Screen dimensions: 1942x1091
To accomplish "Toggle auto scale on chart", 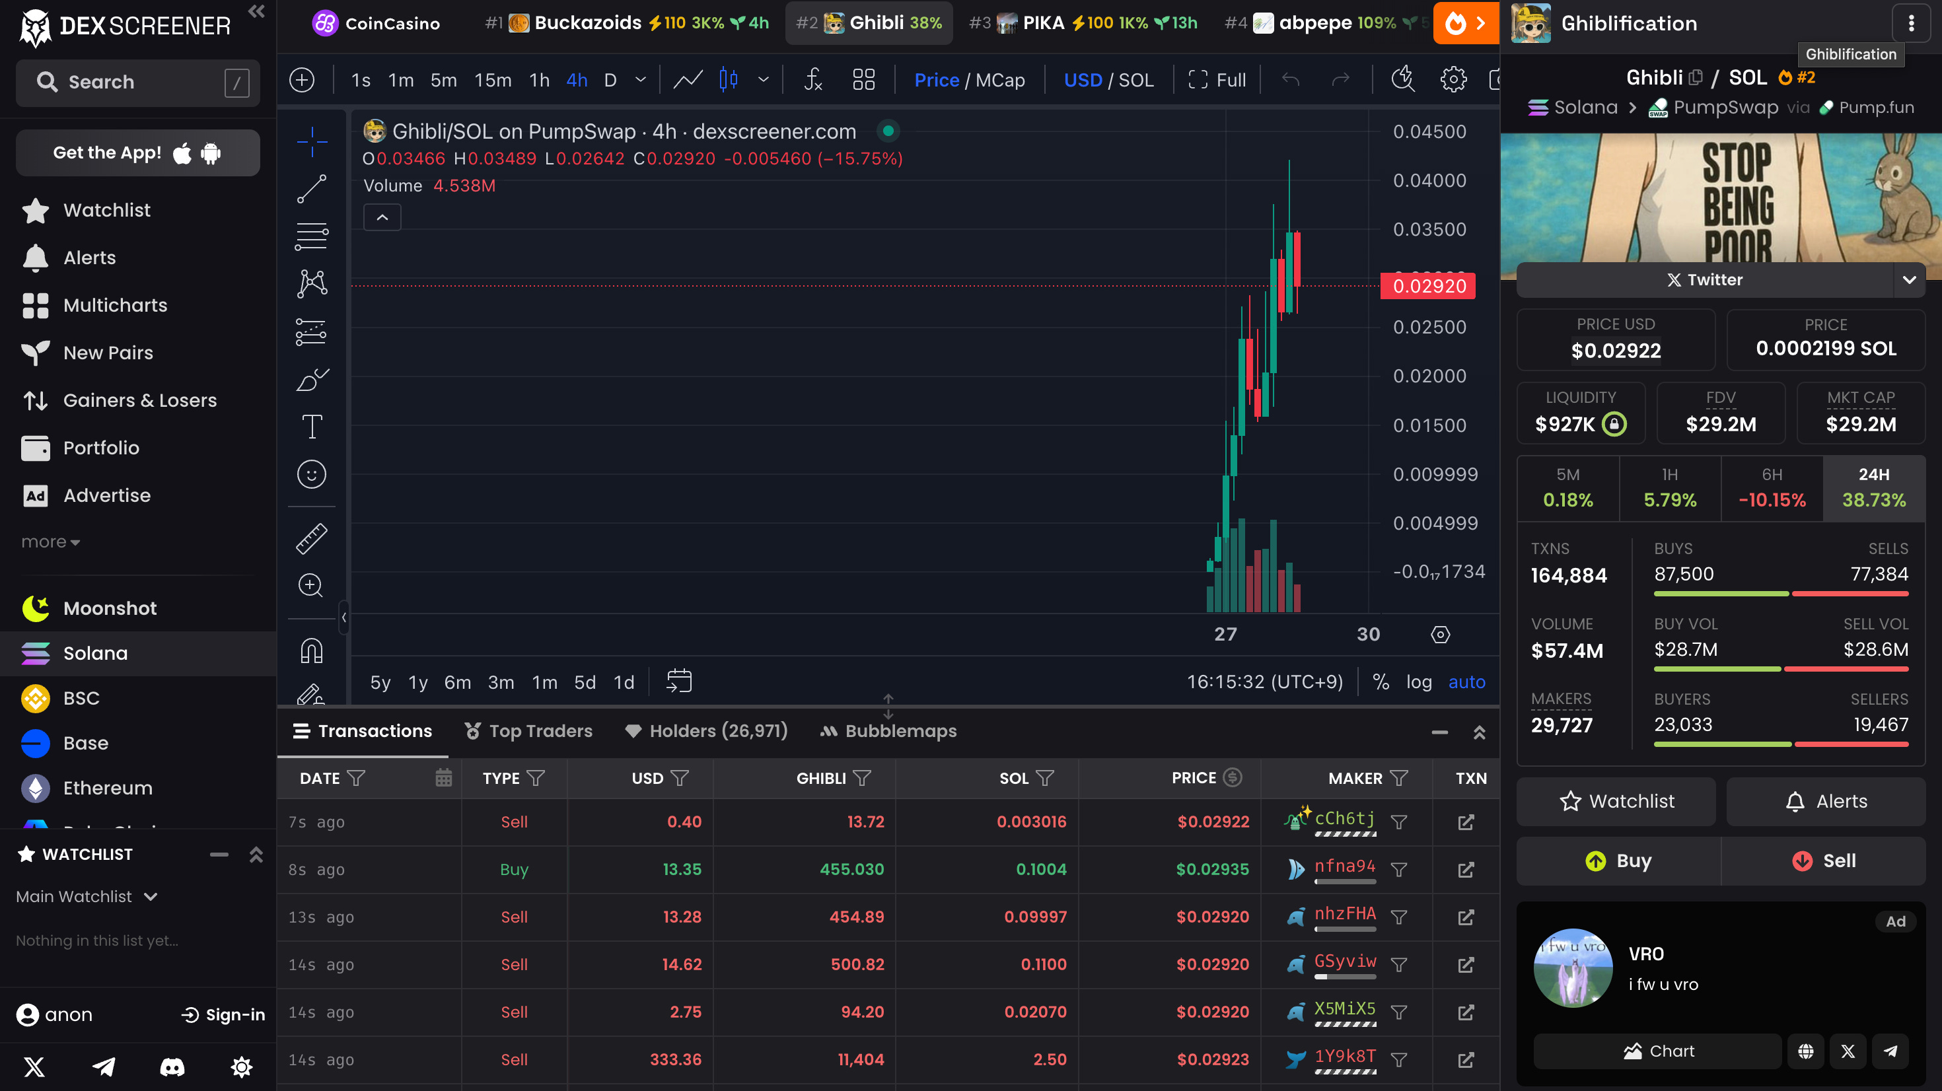I will click(1466, 682).
